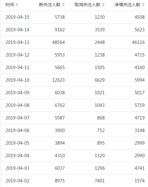
Task: Click the 取消关注人数 column header text
Action: coord(88,5)
